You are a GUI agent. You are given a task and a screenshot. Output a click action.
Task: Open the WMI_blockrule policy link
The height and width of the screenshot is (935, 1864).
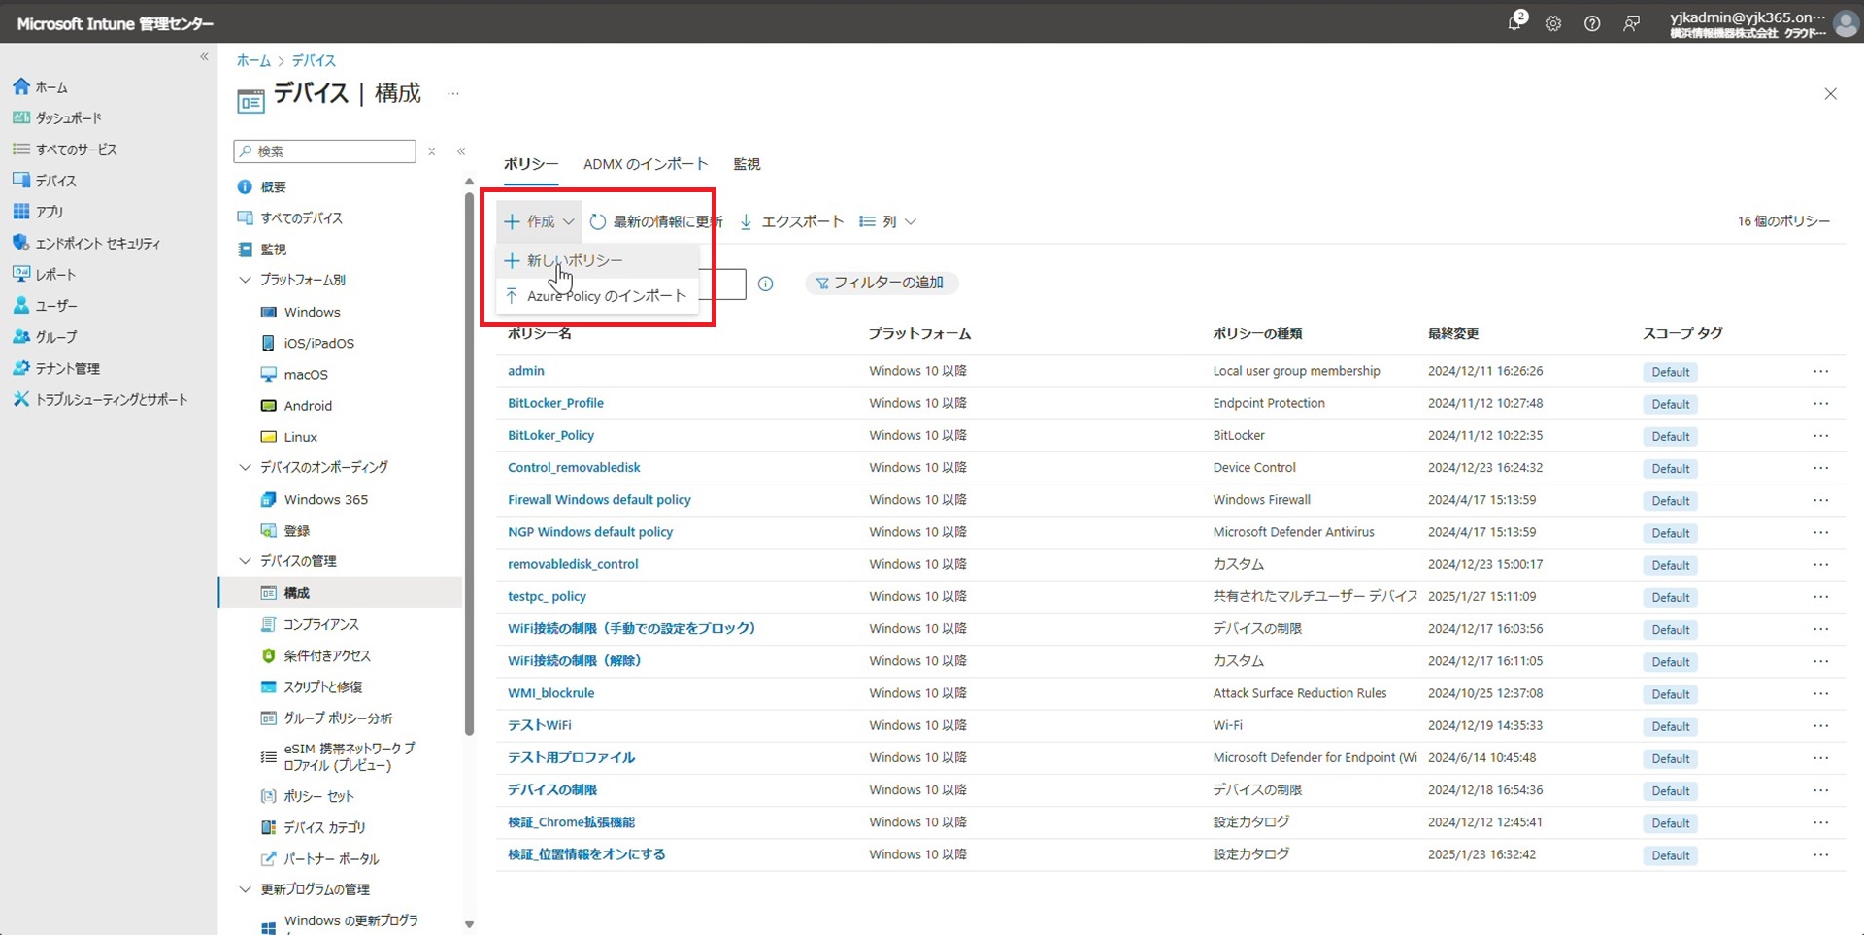(x=550, y=693)
